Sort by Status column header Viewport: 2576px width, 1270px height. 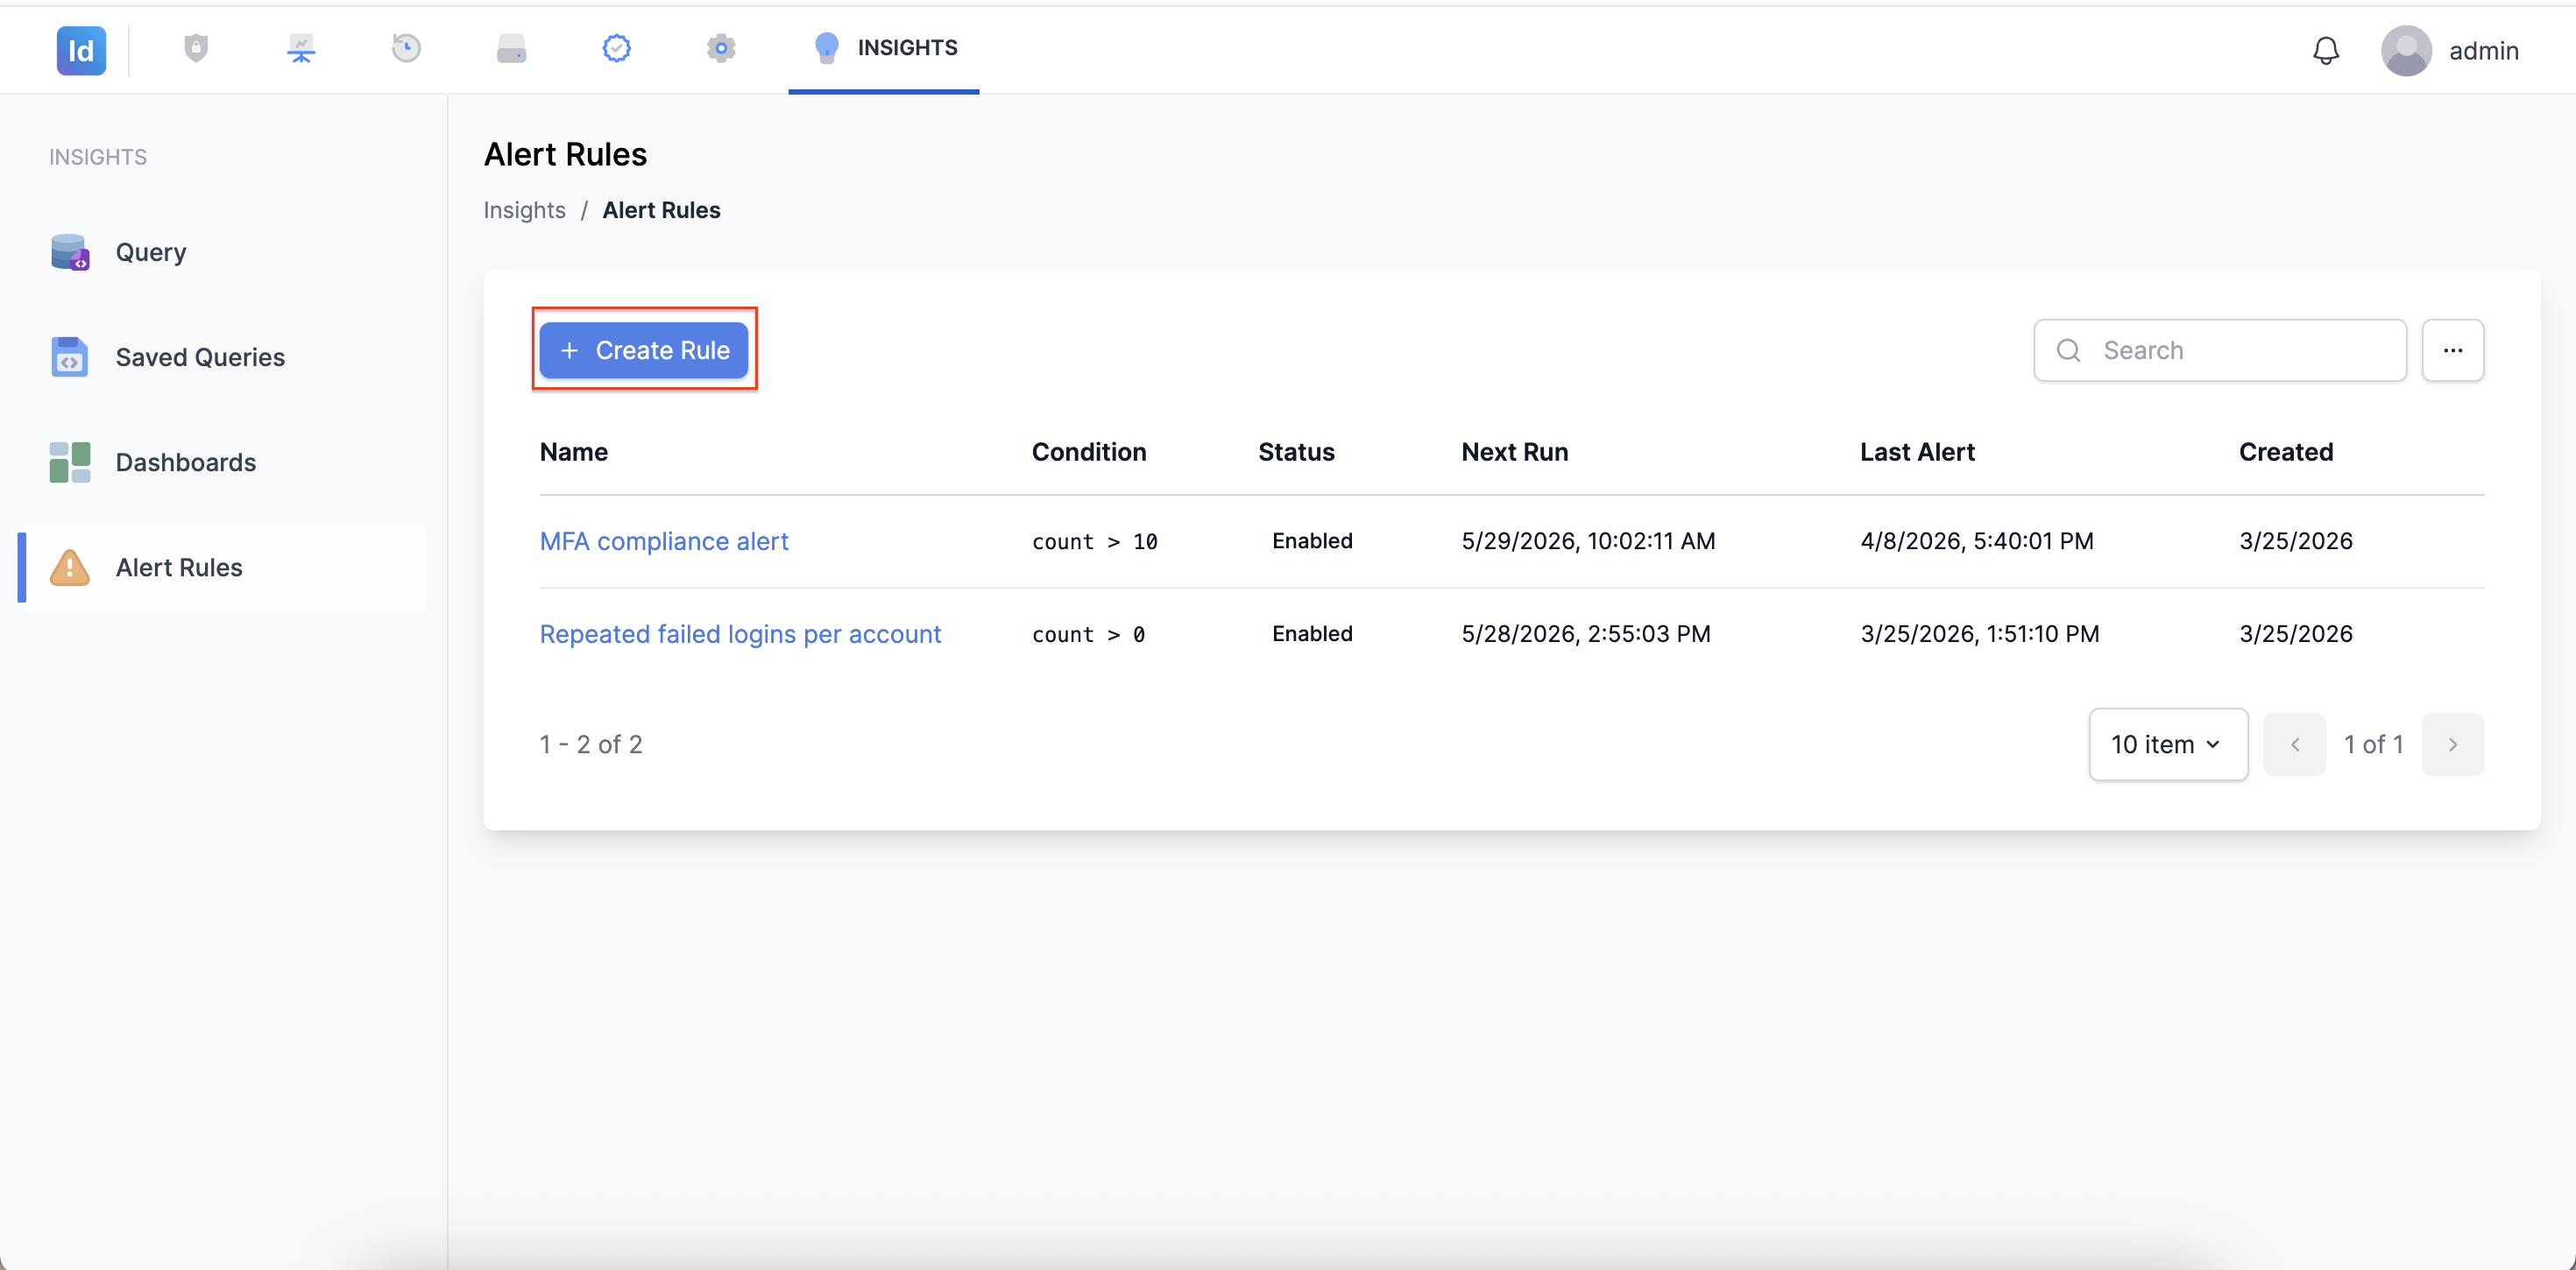(x=1296, y=452)
